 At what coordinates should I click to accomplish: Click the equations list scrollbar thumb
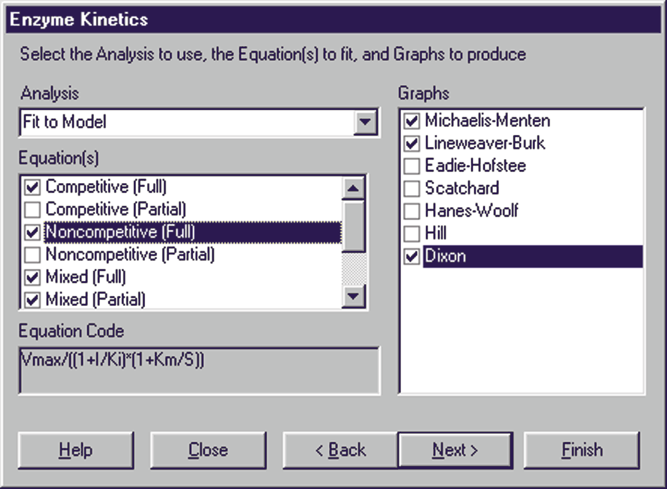(353, 225)
